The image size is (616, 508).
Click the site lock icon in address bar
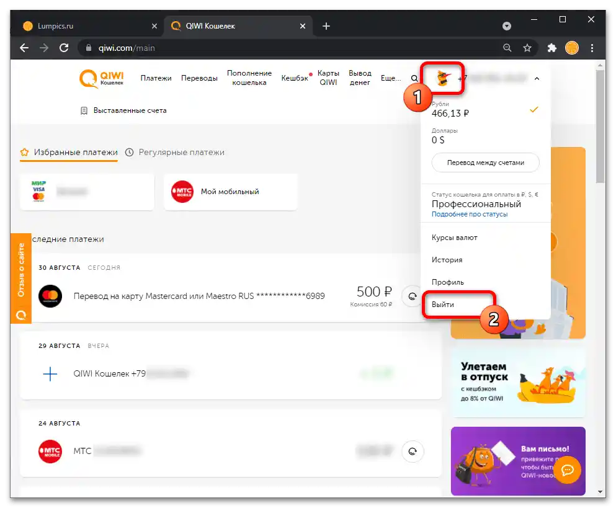[x=88, y=48]
